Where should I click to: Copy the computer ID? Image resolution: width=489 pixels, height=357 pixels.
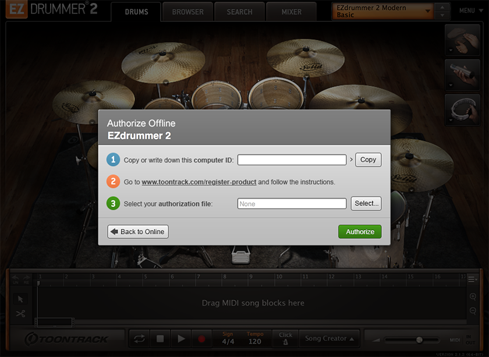(x=368, y=160)
